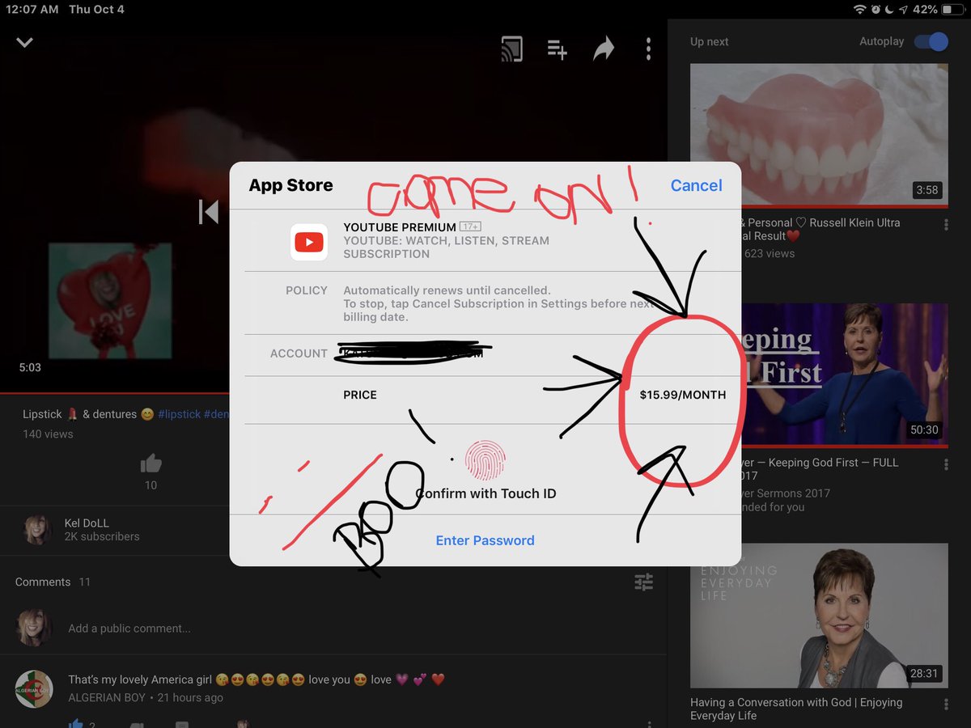Open options for the Keeping God First video
This screenshot has height=728, width=971.
click(947, 466)
